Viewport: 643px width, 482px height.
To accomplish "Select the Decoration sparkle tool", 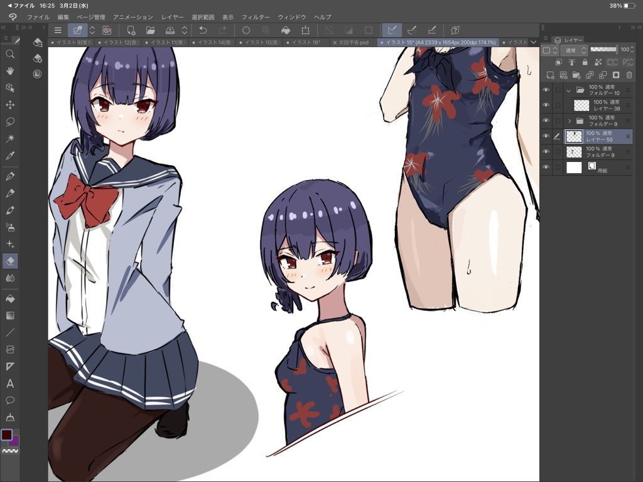I will click(x=10, y=244).
